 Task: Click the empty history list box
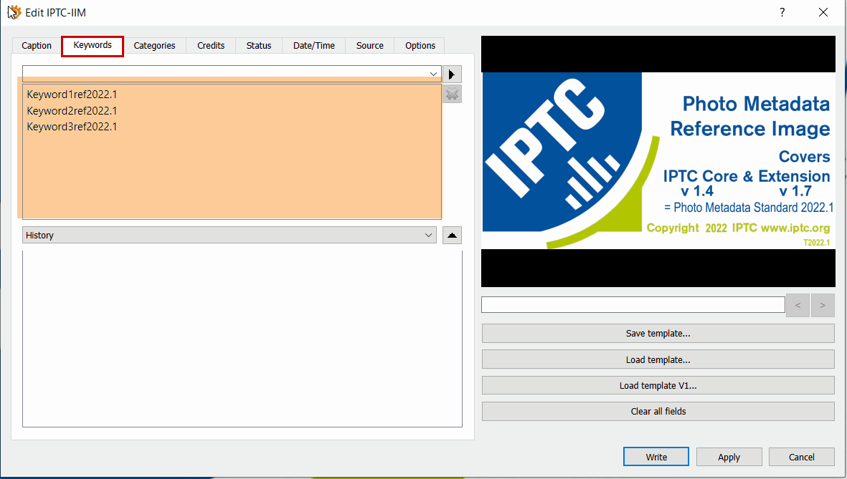click(x=242, y=339)
